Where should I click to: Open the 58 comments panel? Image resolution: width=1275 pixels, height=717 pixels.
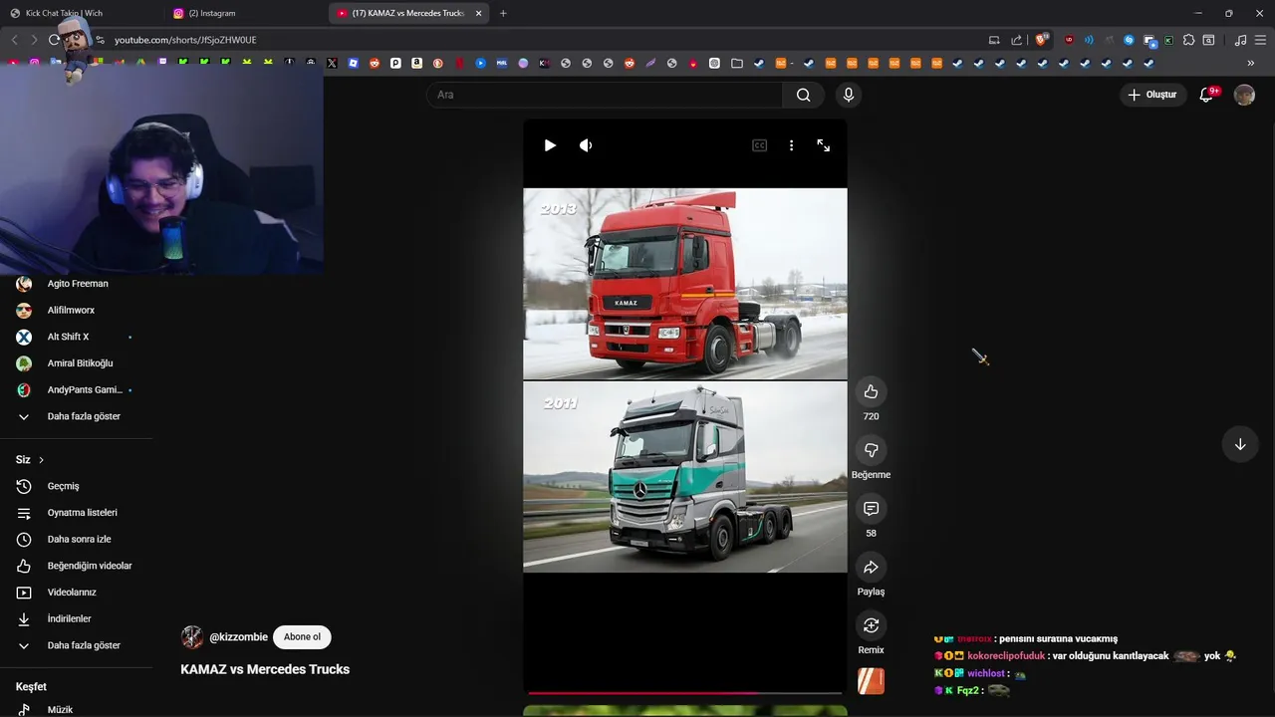click(871, 509)
